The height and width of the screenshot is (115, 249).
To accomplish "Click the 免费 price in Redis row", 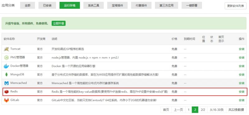I will point(174,92).
